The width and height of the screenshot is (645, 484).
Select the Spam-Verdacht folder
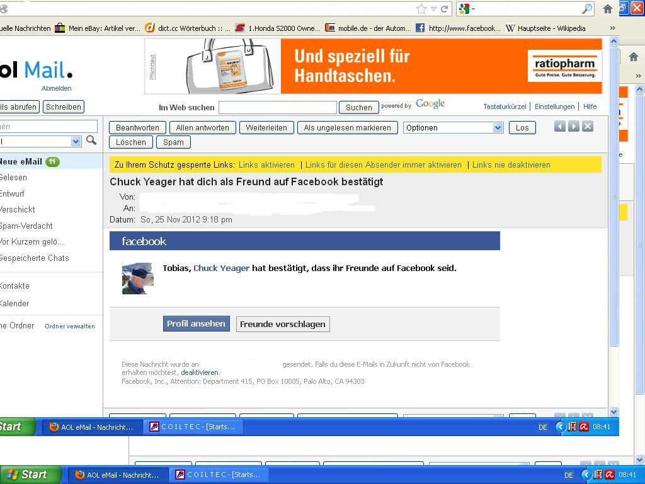tap(26, 226)
